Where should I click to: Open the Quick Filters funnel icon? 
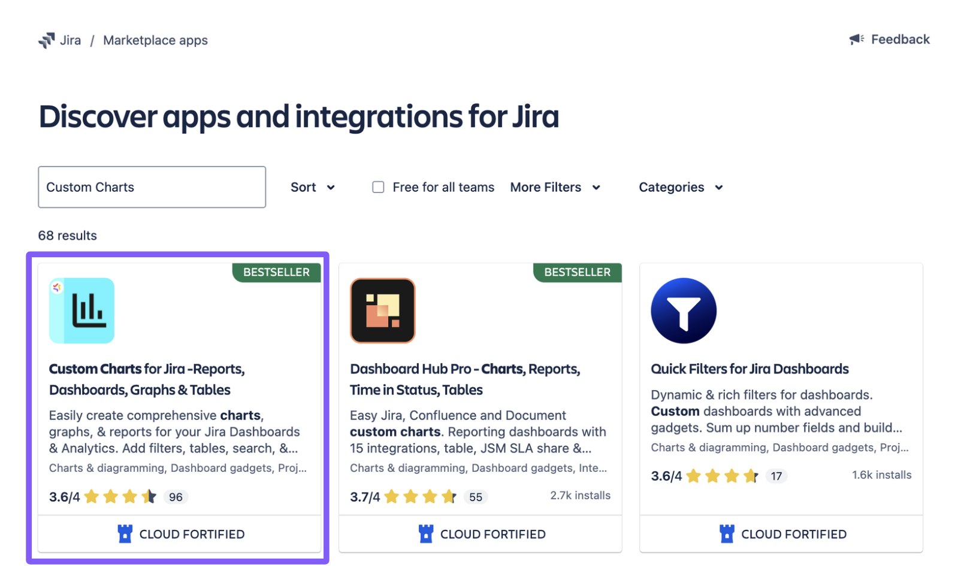coord(683,310)
